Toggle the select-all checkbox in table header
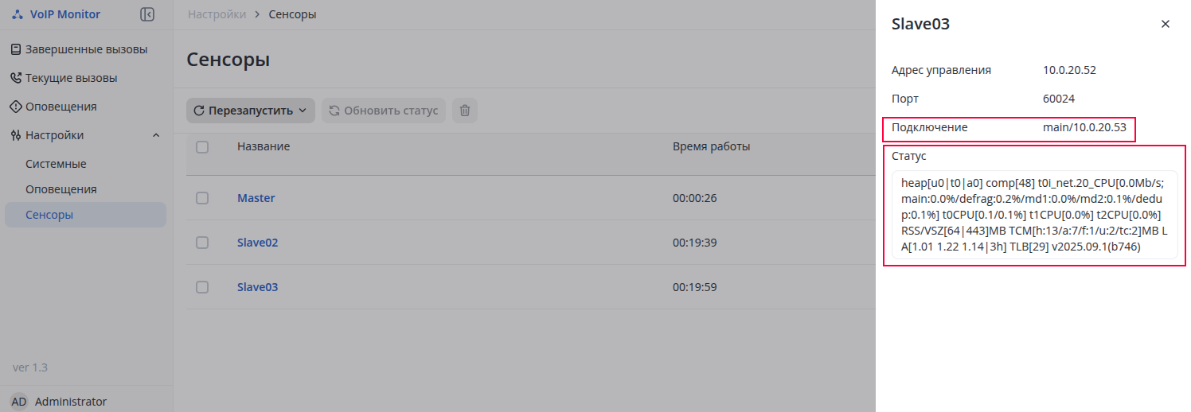The width and height of the screenshot is (1191, 412). coord(202,146)
